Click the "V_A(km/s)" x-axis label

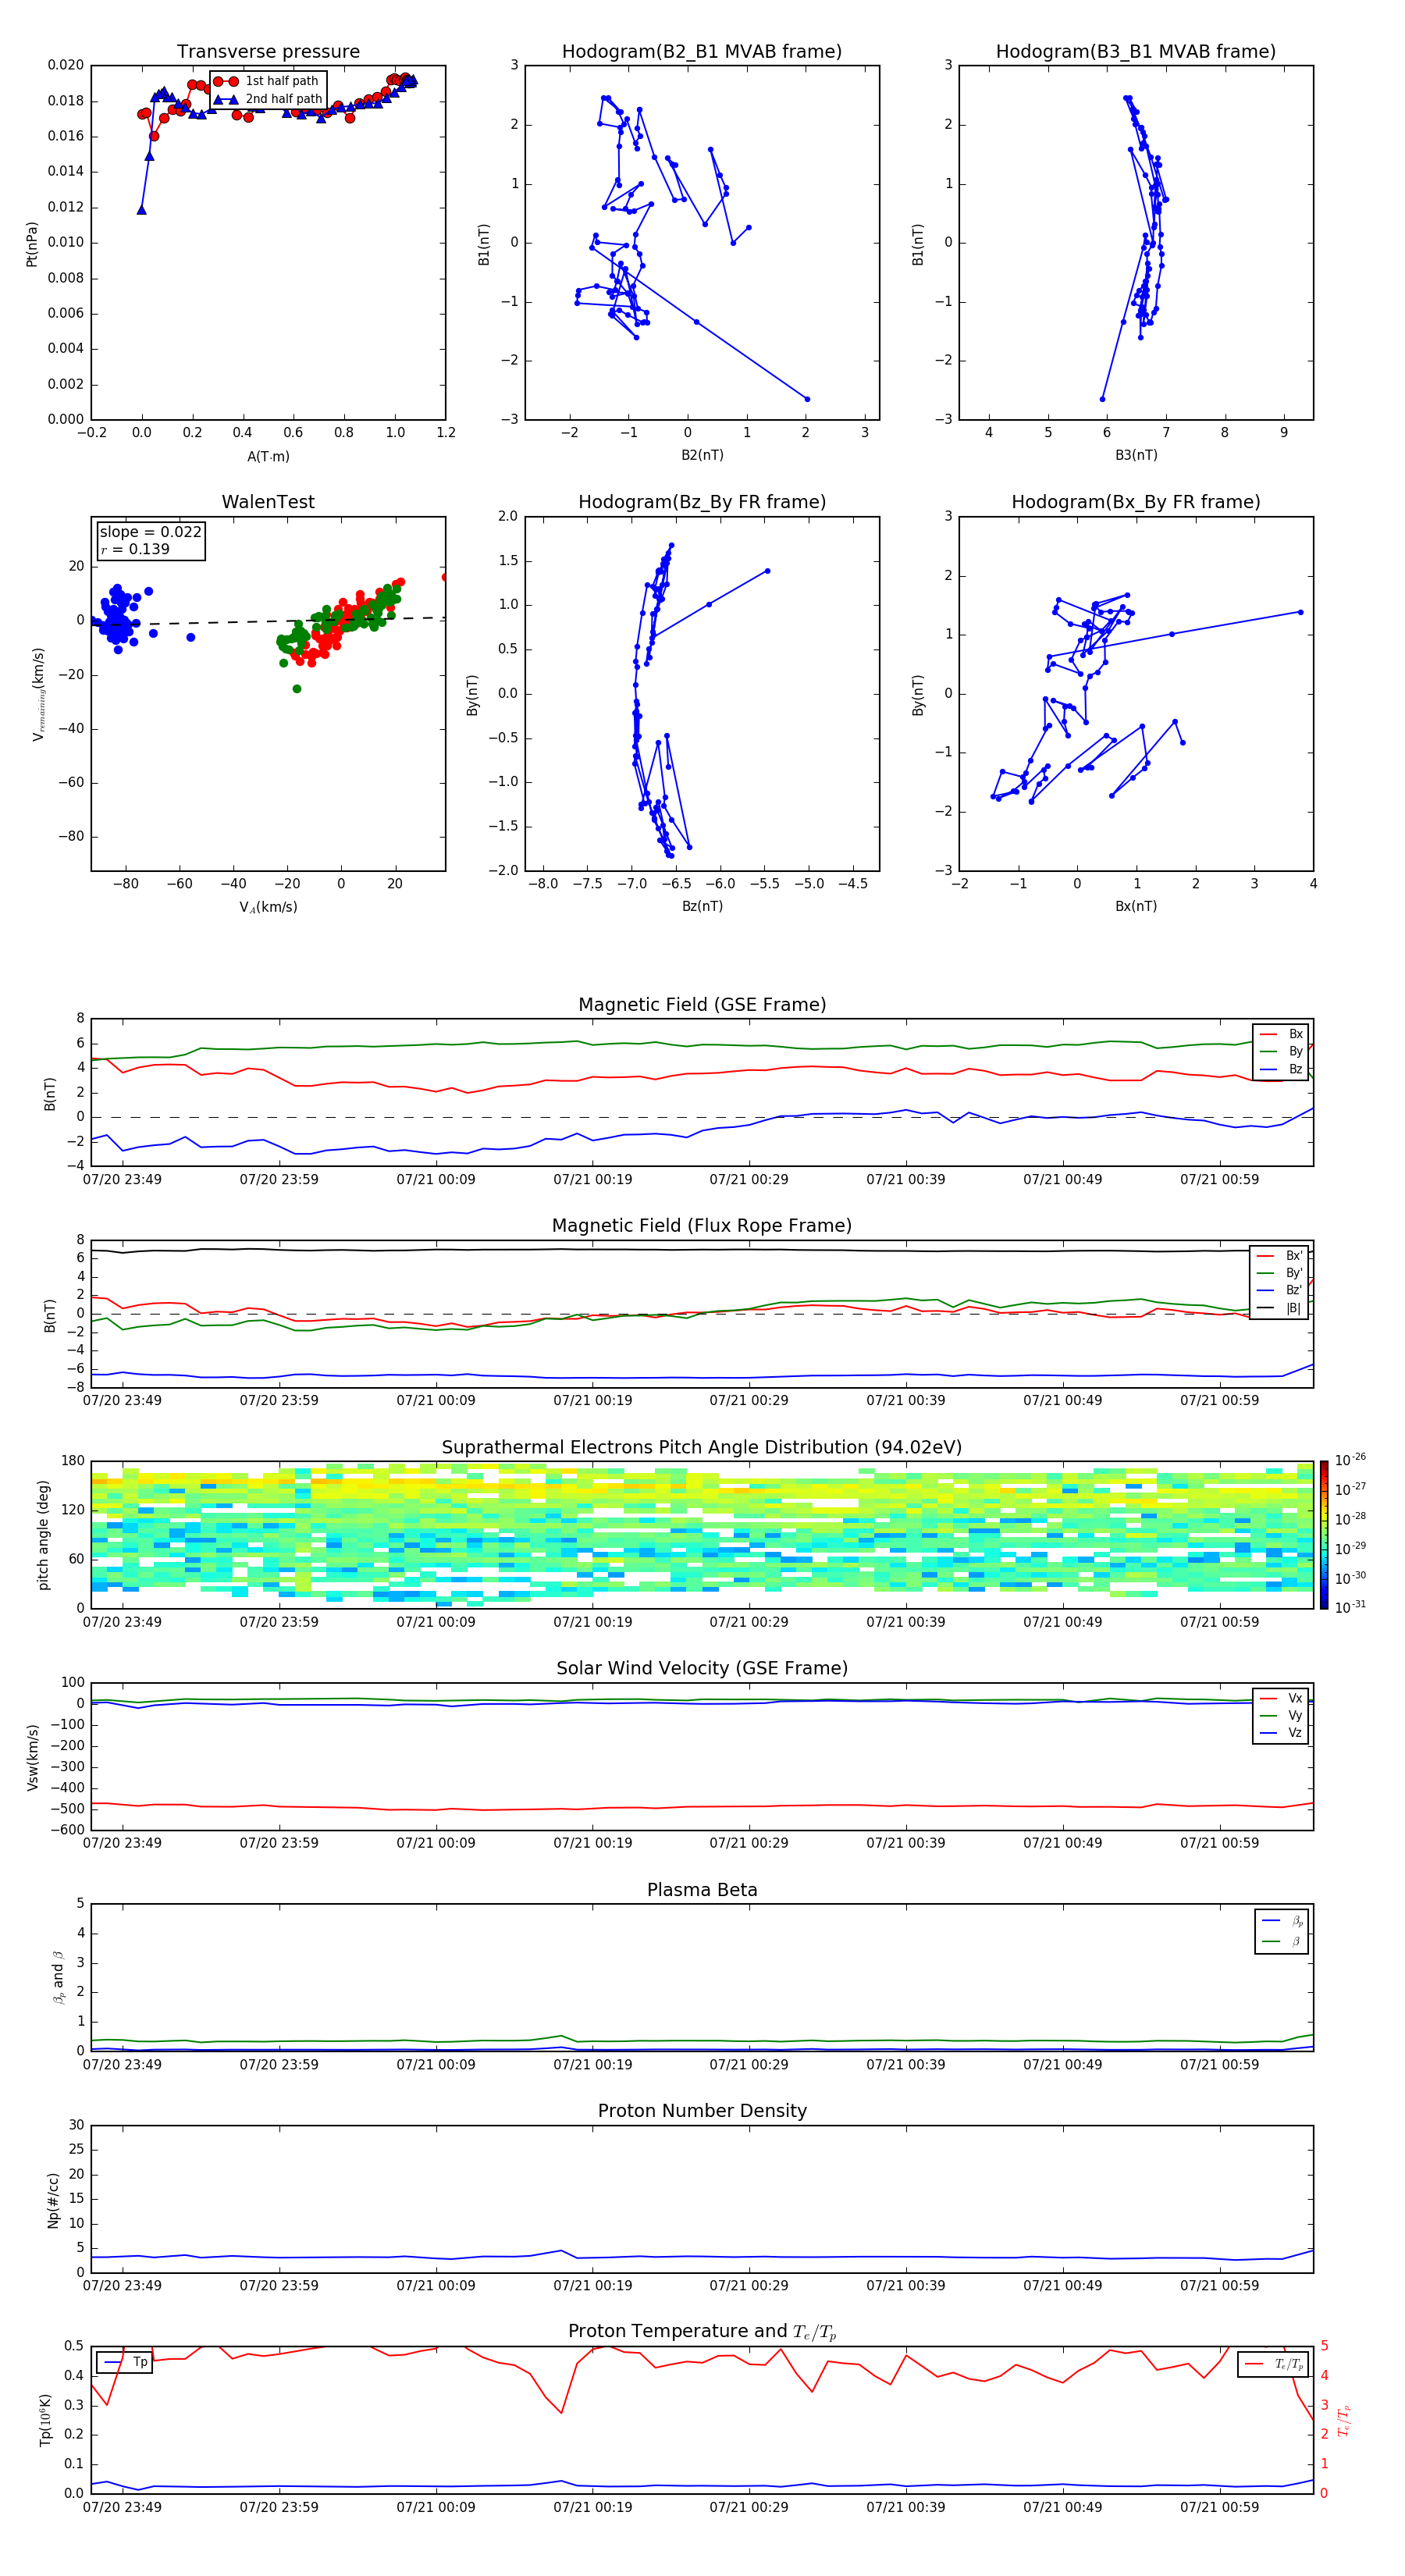pyautogui.click(x=268, y=907)
